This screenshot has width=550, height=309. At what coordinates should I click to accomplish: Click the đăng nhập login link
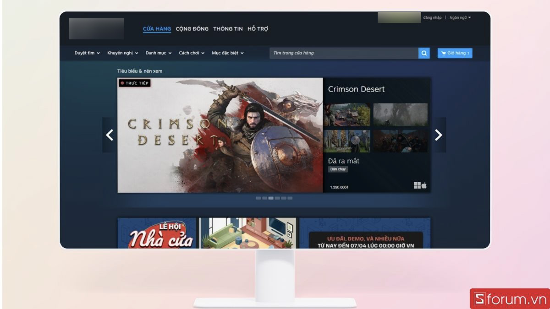tap(432, 17)
